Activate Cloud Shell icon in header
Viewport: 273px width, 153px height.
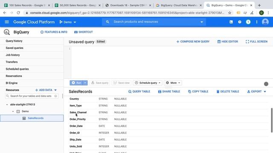click(x=231, y=22)
